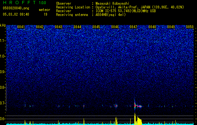Click the 0844 time marker
The image size is (197, 125).
point(77,27)
